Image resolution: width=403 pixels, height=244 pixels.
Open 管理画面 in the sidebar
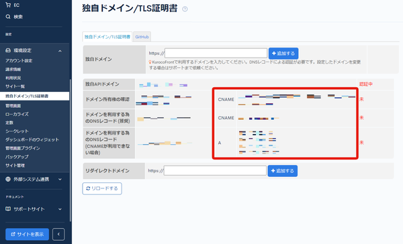coord(13,106)
